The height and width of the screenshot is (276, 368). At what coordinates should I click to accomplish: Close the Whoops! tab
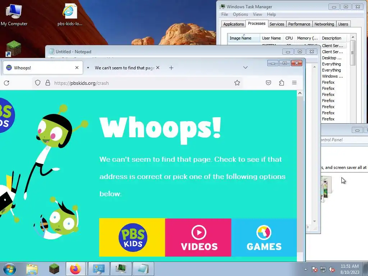77,68
